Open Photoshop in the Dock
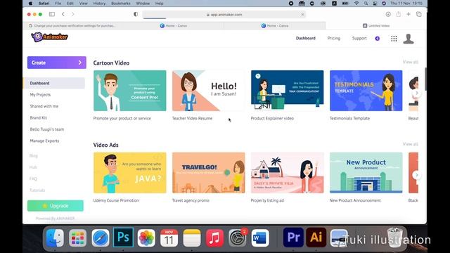 point(123,238)
